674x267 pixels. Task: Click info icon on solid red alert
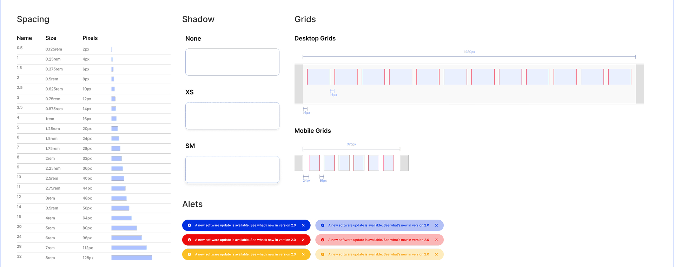point(190,240)
